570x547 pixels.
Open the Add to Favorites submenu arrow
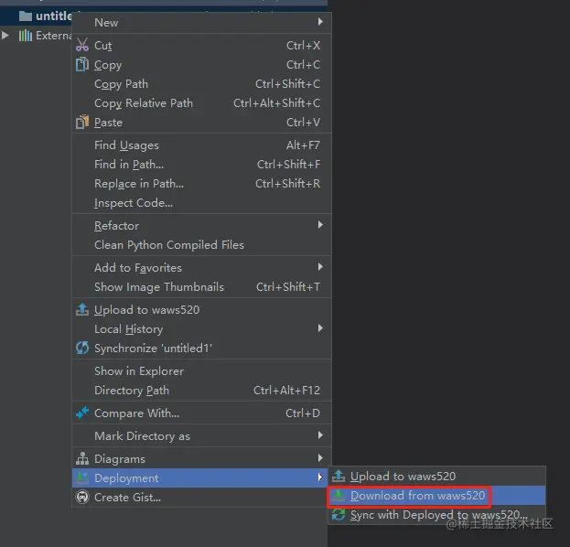pyautogui.click(x=320, y=267)
